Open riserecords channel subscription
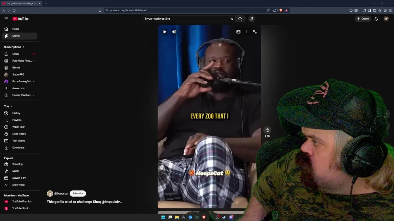Screen dimensions: 394x221 pos(20,88)
